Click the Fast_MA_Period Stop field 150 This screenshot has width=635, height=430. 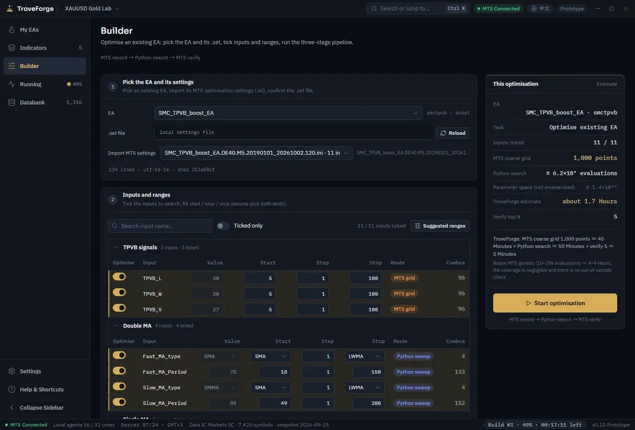368,372
